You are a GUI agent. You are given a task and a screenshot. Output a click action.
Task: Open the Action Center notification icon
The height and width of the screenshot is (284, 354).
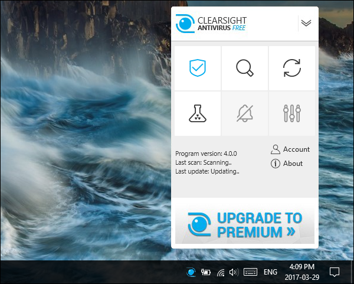point(335,272)
